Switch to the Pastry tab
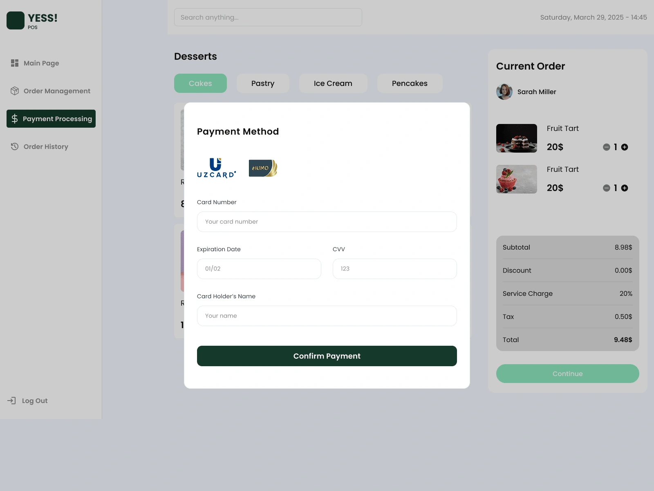 263,83
